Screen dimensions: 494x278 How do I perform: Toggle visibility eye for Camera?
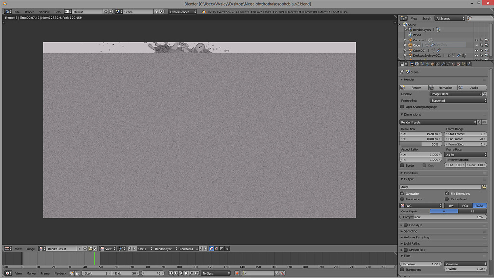[x=476, y=40]
